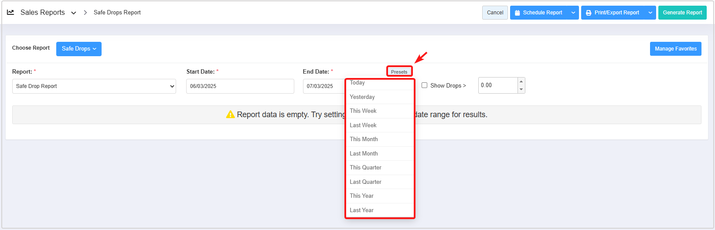
Task: Choose This Month from presets
Action: point(364,139)
